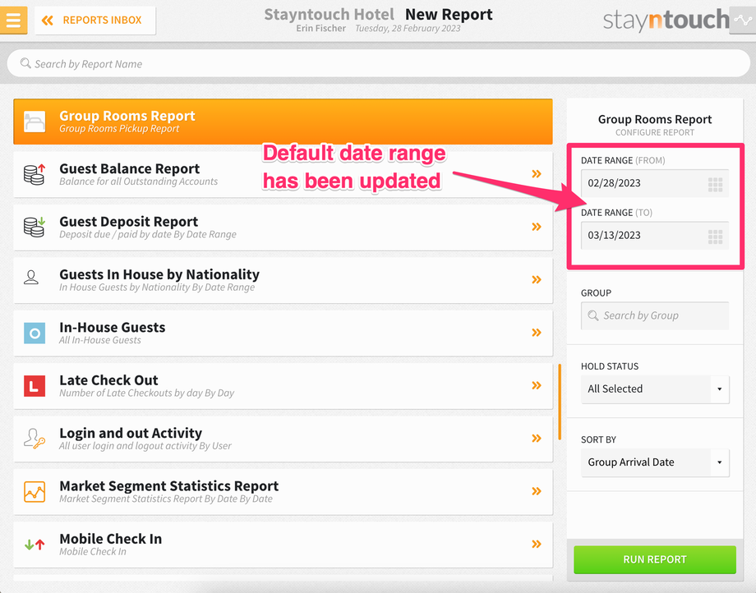Open the Sort By dropdown

tap(655, 462)
